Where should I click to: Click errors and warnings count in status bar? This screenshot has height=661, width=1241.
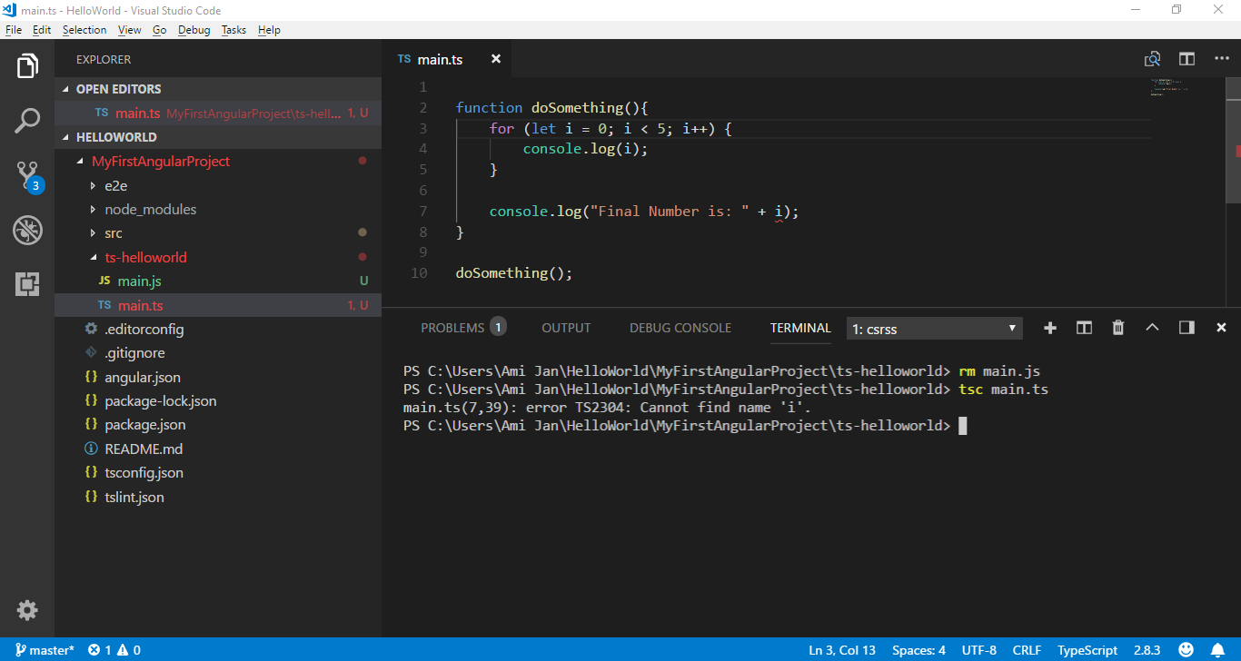click(114, 650)
